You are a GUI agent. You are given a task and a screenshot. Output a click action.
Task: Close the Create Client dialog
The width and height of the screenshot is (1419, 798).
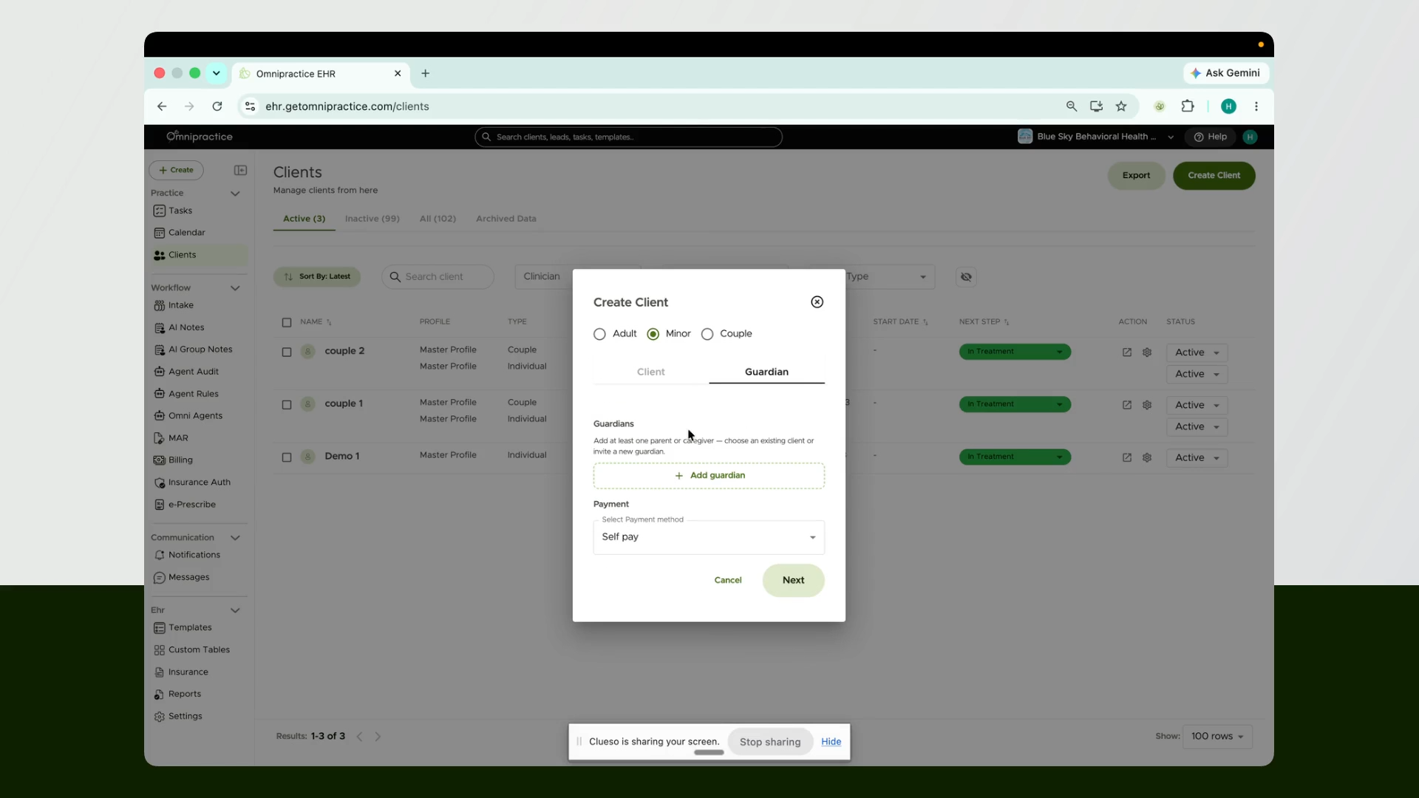[x=817, y=301]
